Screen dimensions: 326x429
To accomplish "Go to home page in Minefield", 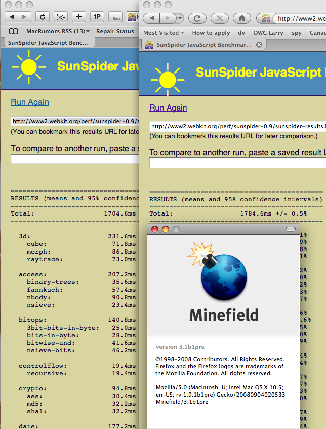I will (x=241, y=18).
